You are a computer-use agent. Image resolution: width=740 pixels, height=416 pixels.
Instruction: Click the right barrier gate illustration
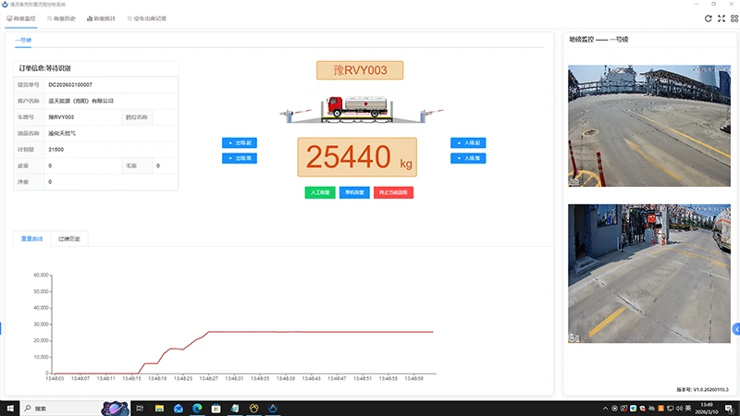point(431,115)
